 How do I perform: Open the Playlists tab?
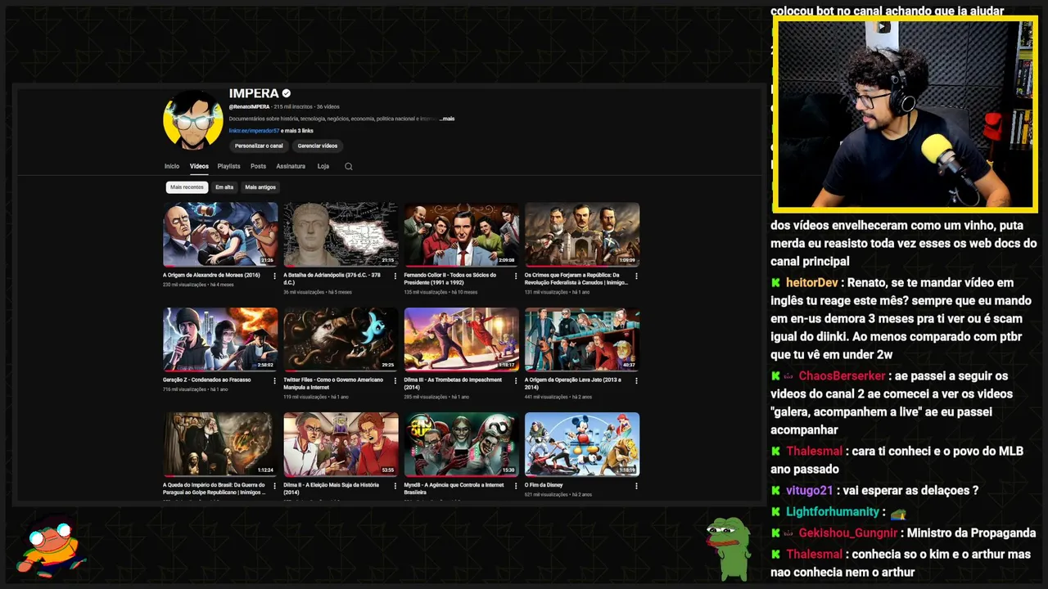tap(228, 166)
